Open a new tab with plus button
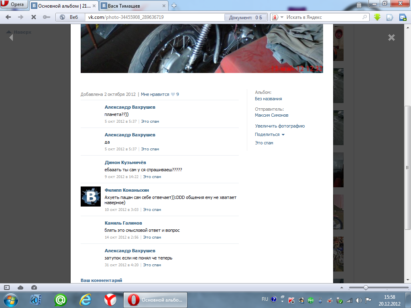Screen dimensions: 411x308 coord(174,6)
